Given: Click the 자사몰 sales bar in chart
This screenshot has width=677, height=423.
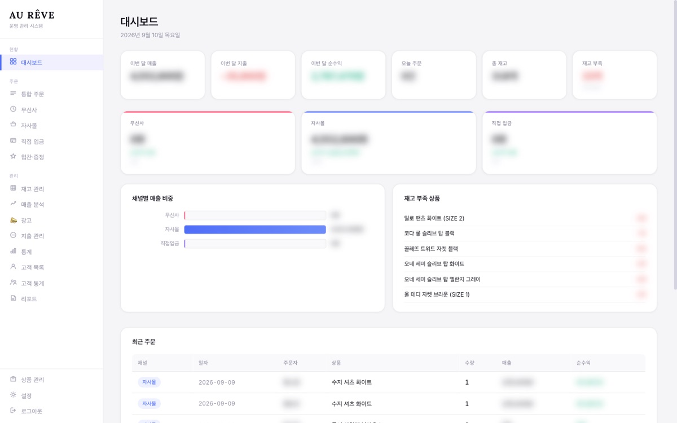Looking at the screenshot, I should pos(255,230).
